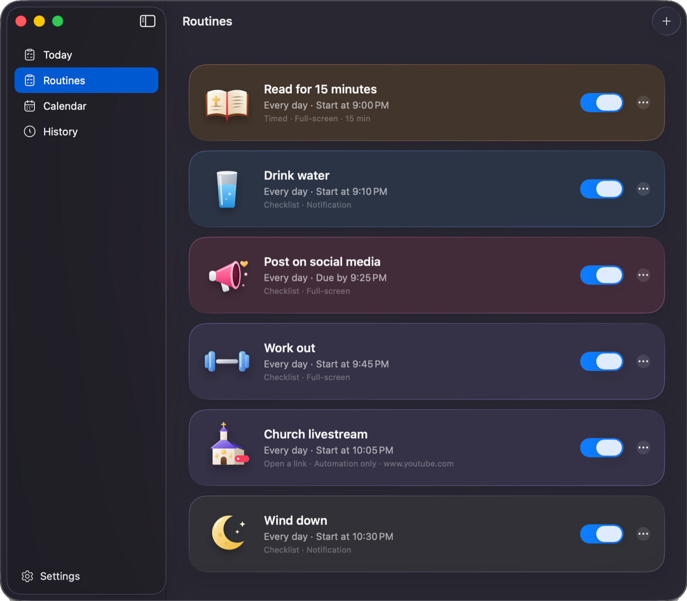This screenshot has height=601, width=687.
Task: Click the Church livestream title
Action: [316, 434]
